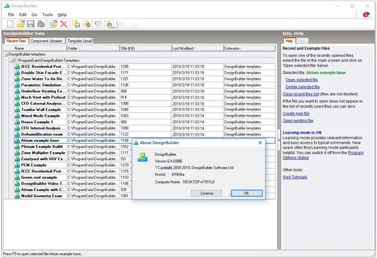Screen dimensions: 377x258
Task: Click the red X delete toolbar icon
Action: 63,24
